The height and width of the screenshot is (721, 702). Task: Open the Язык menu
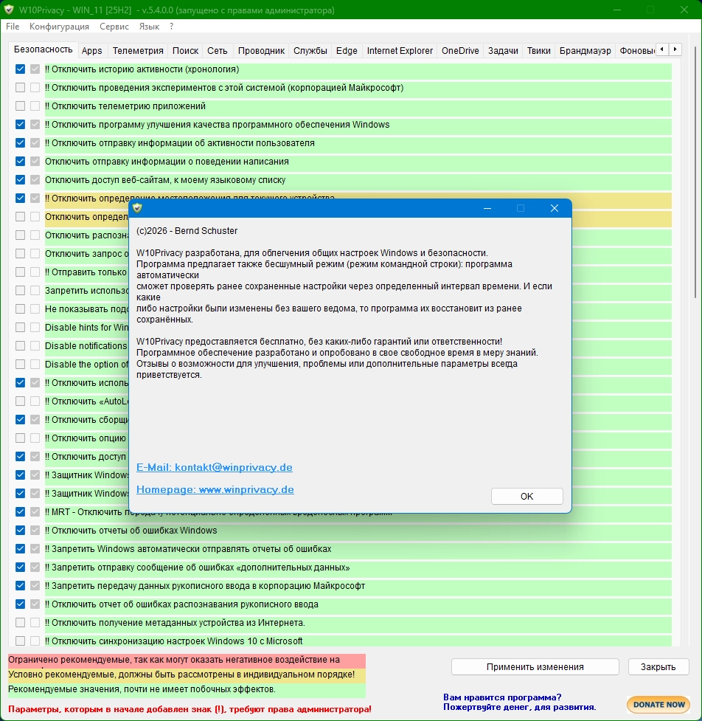149,27
